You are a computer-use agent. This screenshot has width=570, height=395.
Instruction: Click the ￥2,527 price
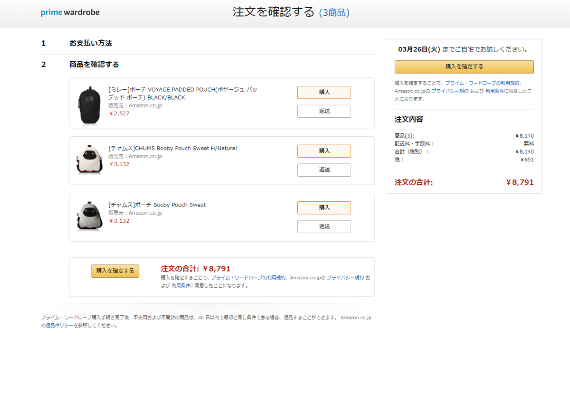[x=119, y=113]
